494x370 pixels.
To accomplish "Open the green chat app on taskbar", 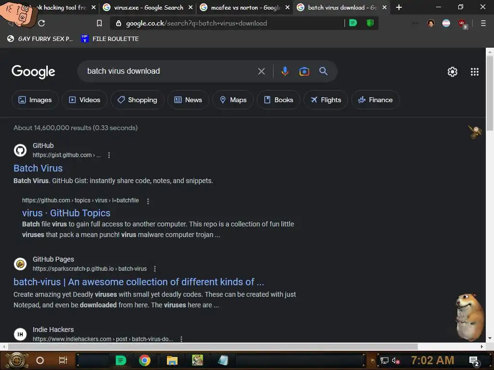I will point(121,360).
